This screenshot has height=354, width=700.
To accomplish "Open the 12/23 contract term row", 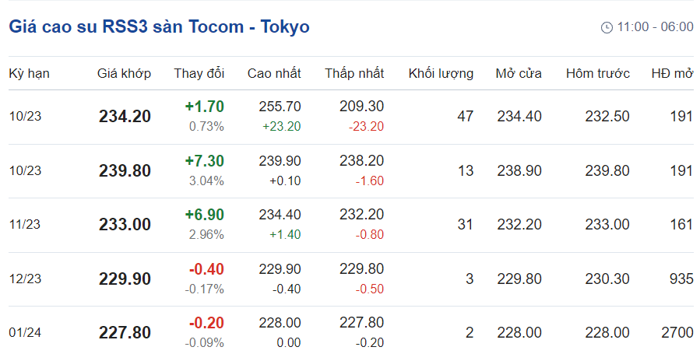I will coord(23,279).
